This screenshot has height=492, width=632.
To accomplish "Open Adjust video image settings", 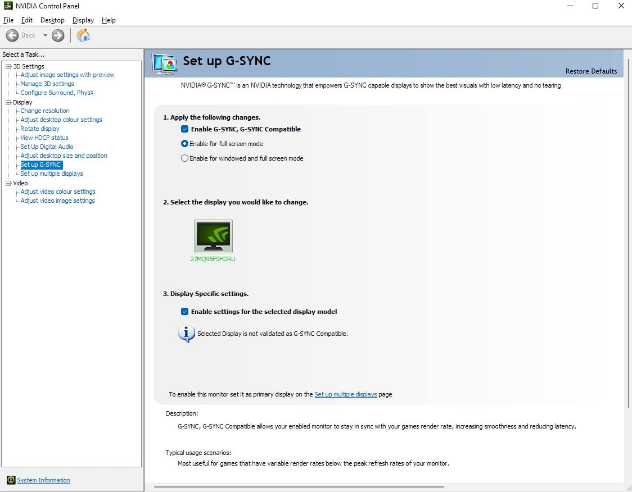I will point(58,201).
